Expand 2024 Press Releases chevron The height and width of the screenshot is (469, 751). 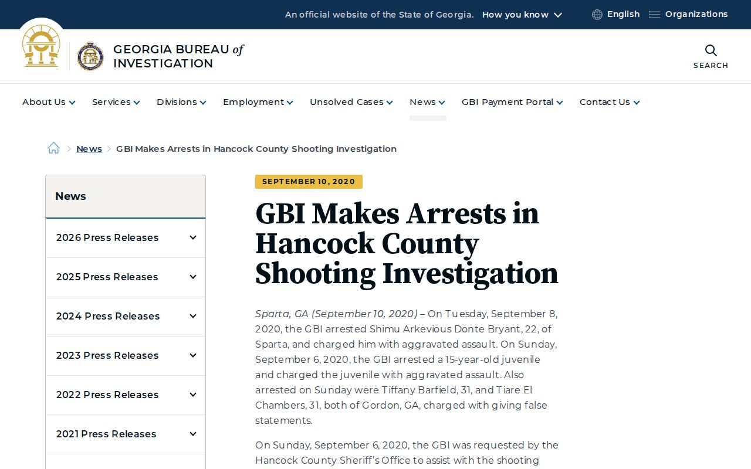tap(192, 316)
